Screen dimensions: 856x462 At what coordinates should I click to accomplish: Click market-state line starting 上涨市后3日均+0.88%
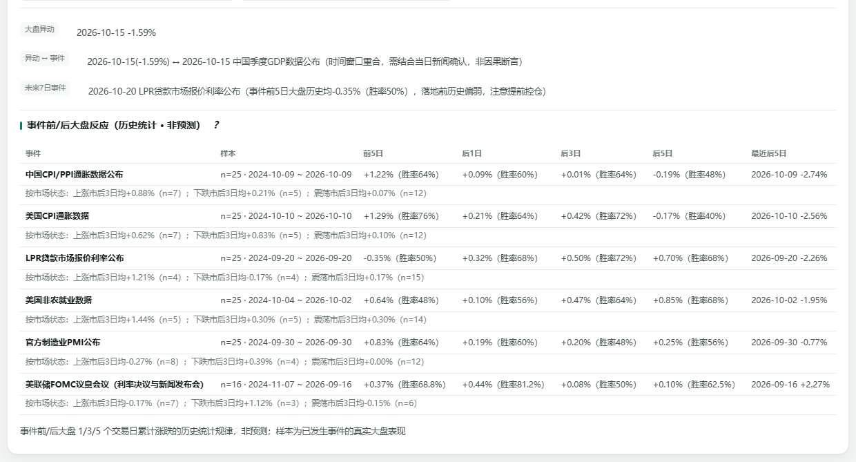point(226,193)
